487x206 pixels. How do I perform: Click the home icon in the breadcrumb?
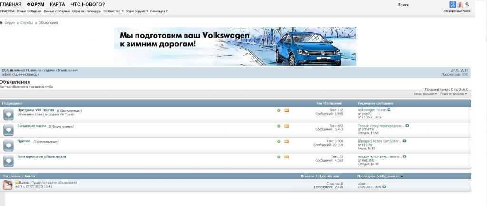(1, 23)
